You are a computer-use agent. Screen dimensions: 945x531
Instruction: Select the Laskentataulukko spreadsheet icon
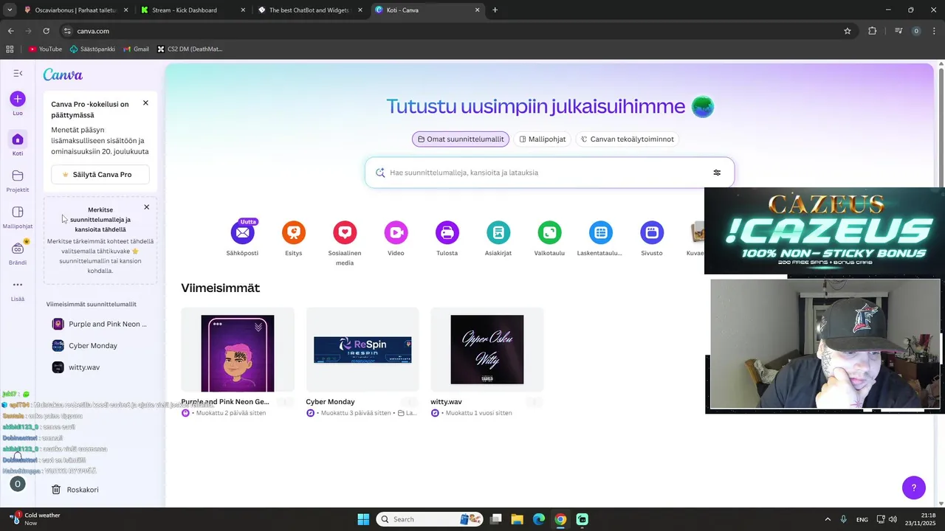[x=600, y=233]
